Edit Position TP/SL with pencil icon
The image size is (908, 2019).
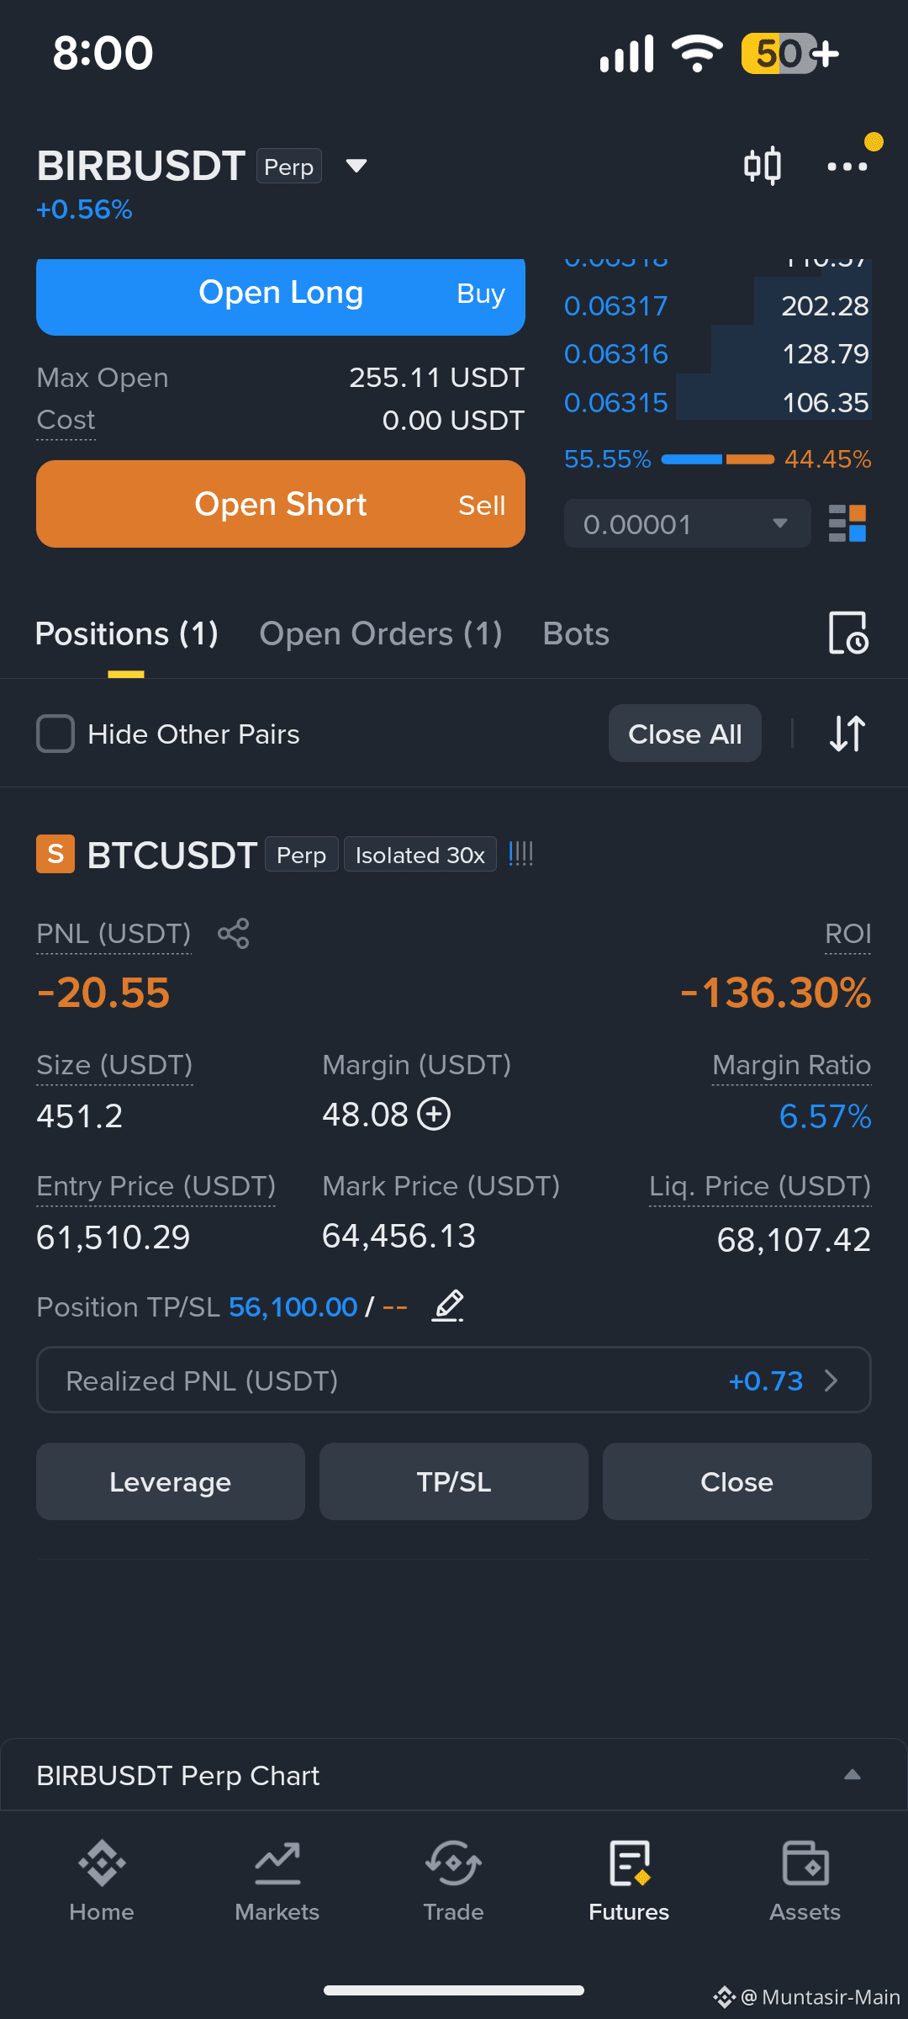tap(448, 1306)
